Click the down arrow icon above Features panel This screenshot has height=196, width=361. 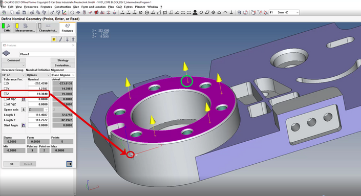pos(67,39)
